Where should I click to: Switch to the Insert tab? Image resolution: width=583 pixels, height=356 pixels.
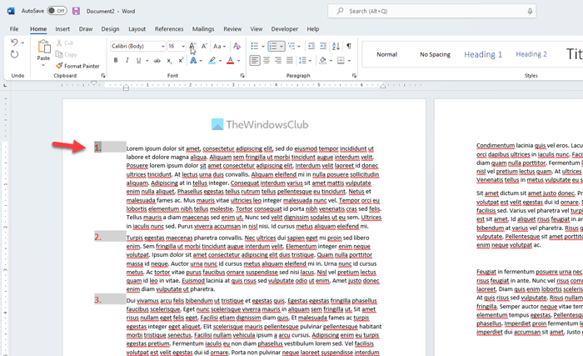pos(62,29)
